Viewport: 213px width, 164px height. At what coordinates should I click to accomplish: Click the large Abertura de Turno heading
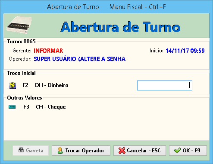[120, 27]
